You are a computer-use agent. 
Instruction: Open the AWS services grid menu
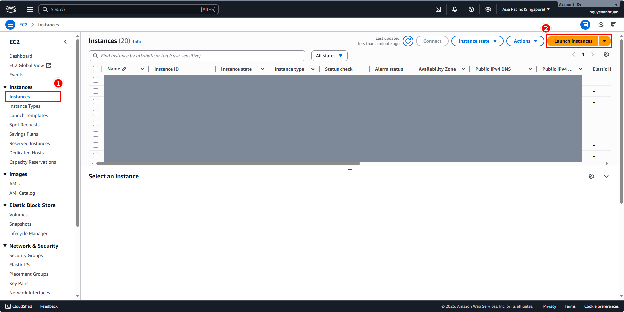30,9
